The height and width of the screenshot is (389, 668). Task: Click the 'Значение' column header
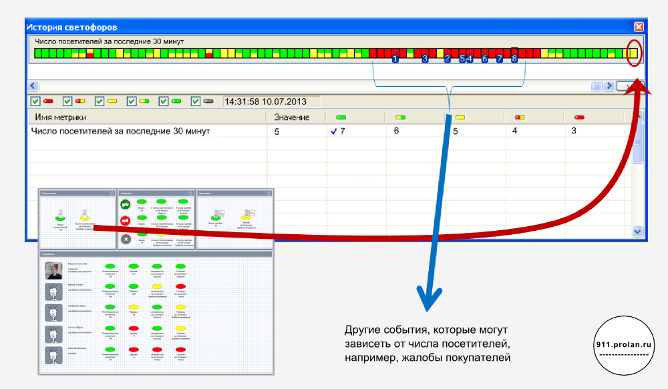pyautogui.click(x=292, y=117)
